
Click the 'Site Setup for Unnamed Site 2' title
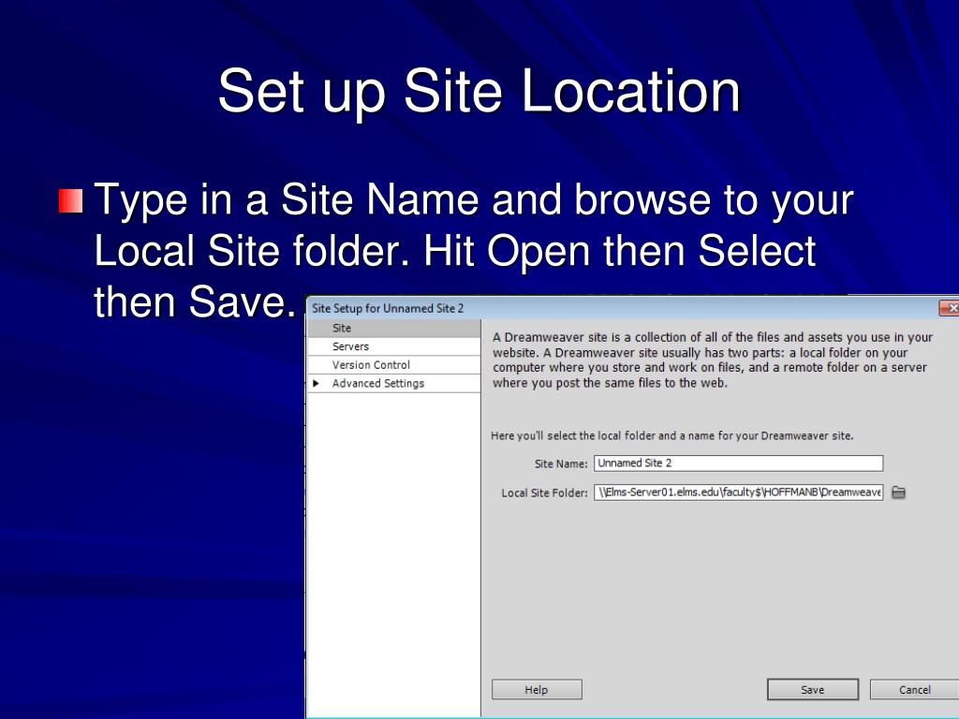pos(388,308)
